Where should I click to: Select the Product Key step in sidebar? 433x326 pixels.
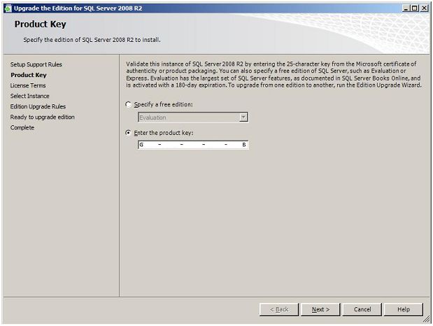(x=29, y=75)
